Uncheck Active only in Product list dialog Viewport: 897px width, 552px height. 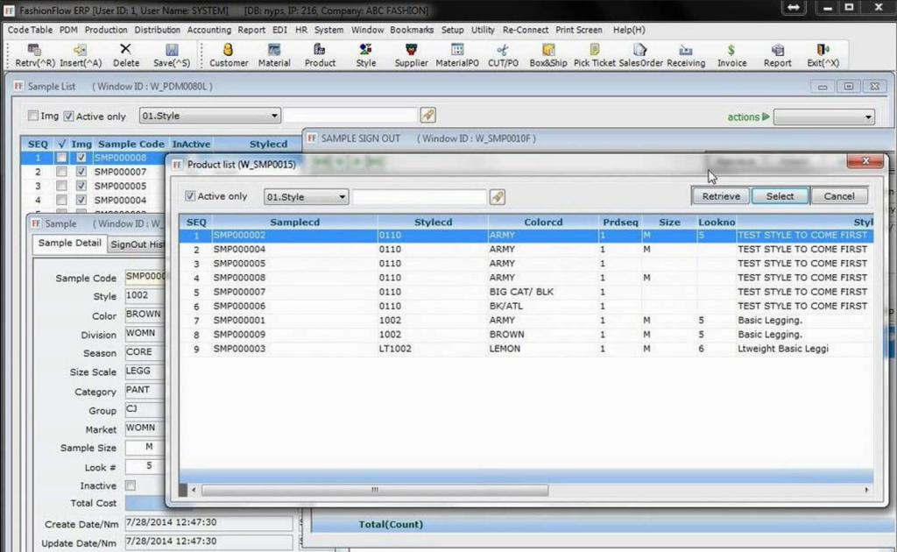[190, 195]
